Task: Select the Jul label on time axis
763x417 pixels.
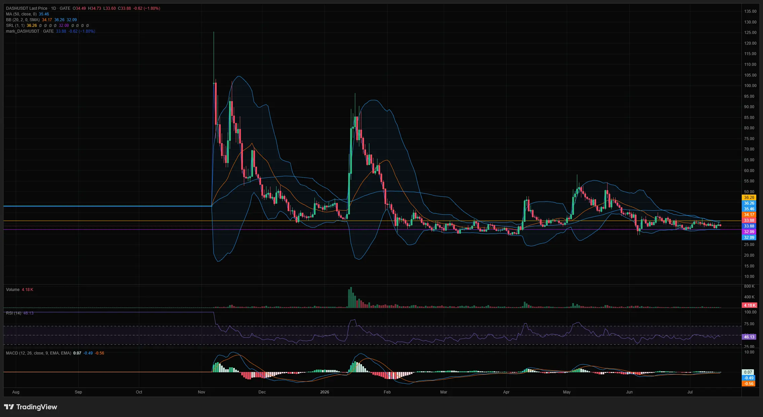Action: tap(690, 392)
